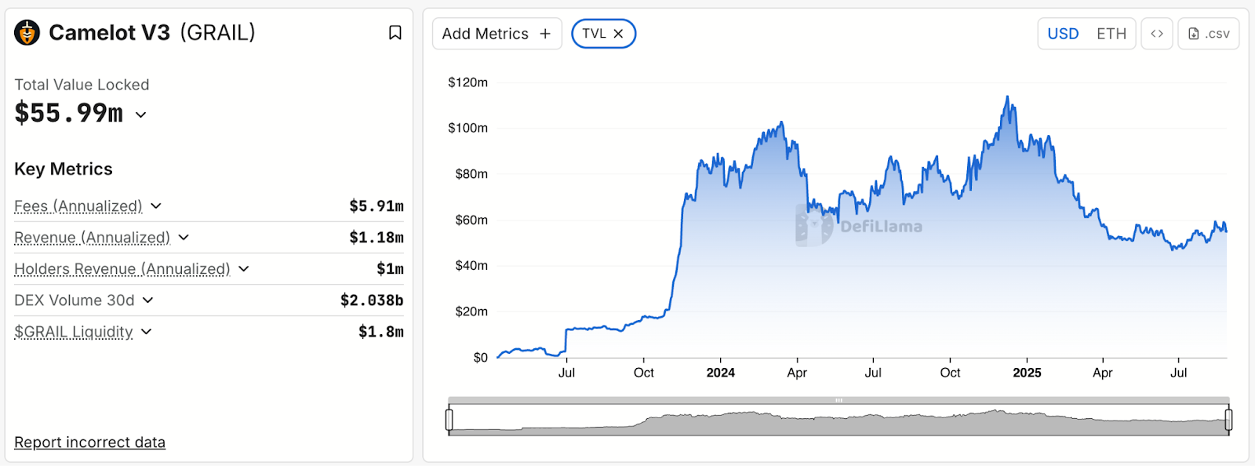Bookmark the Camelot V3 protocol
Image resolution: width=1255 pixels, height=466 pixels.
pyautogui.click(x=395, y=32)
